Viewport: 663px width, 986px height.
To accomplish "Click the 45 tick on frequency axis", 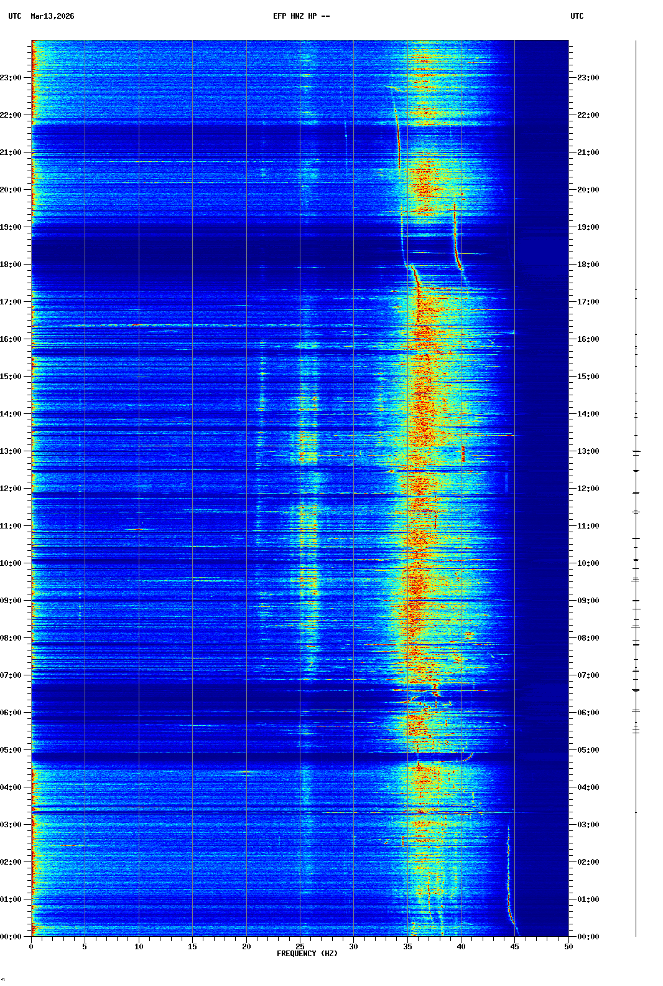I will coord(515,947).
